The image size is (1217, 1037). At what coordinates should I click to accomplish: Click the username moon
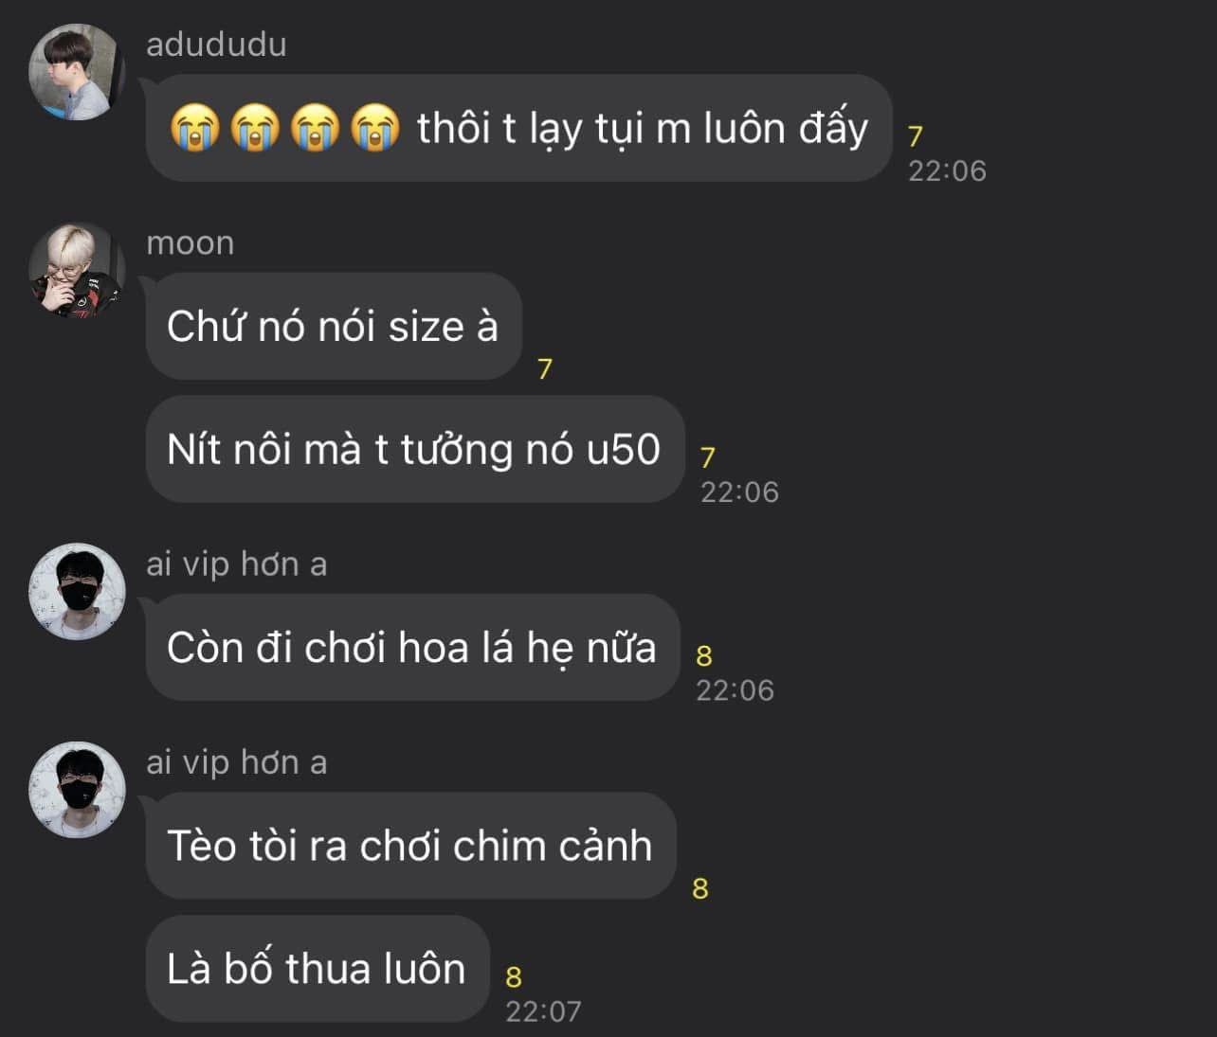click(x=190, y=243)
